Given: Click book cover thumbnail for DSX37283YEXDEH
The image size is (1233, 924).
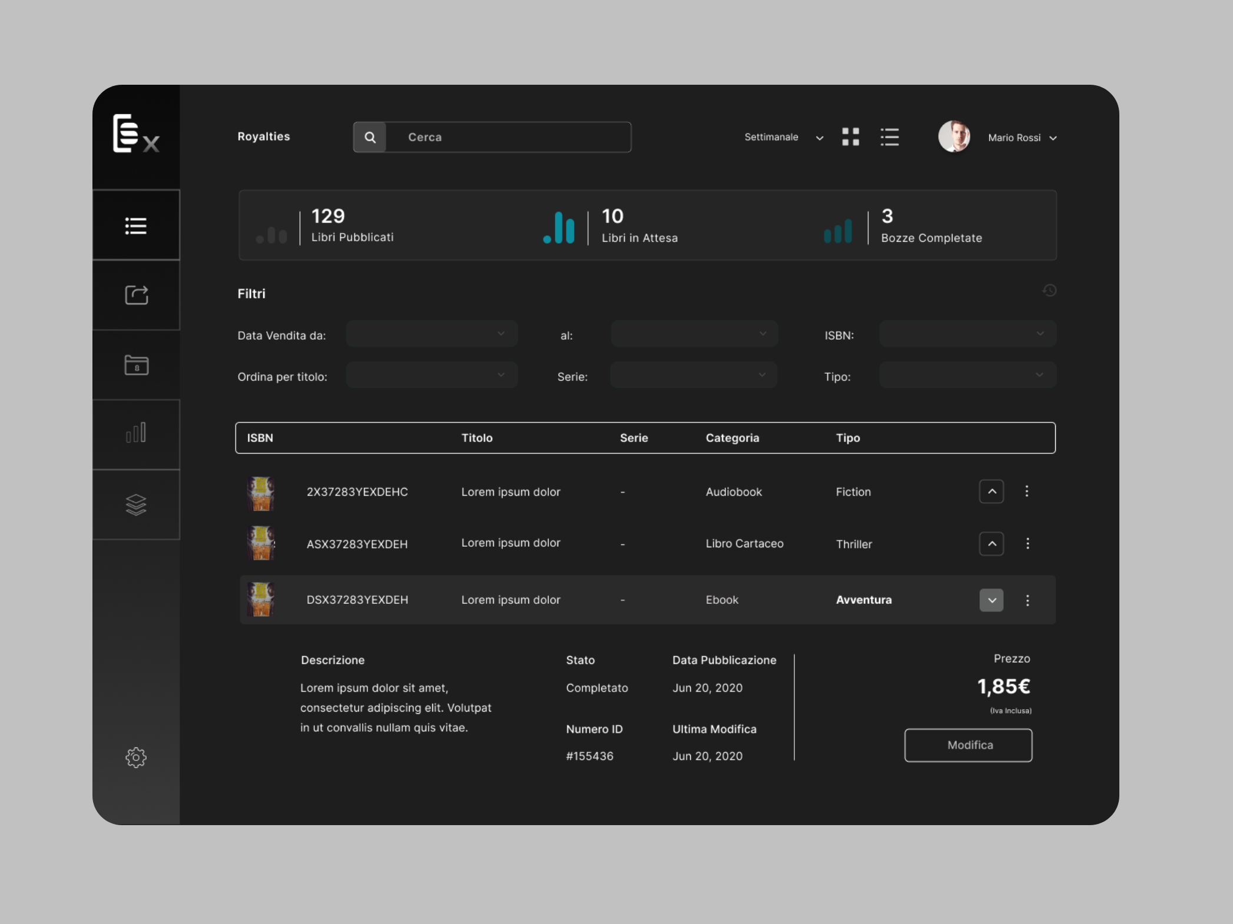Looking at the screenshot, I should [261, 599].
